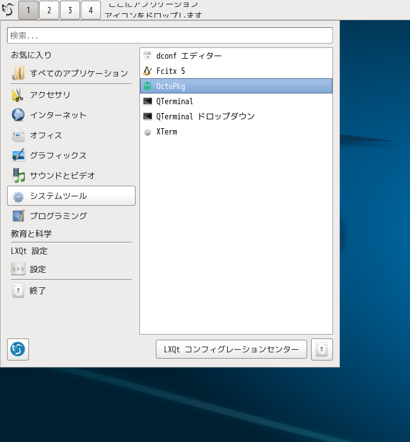Launch OctoPkg from the application list
The height and width of the screenshot is (442, 410).
pos(236,86)
